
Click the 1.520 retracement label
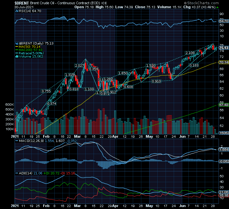click(x=150, y=65)
